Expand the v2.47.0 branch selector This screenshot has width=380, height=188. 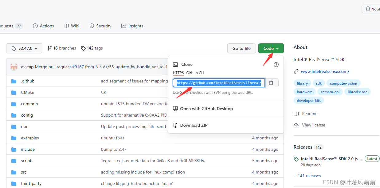coord(24,48)
